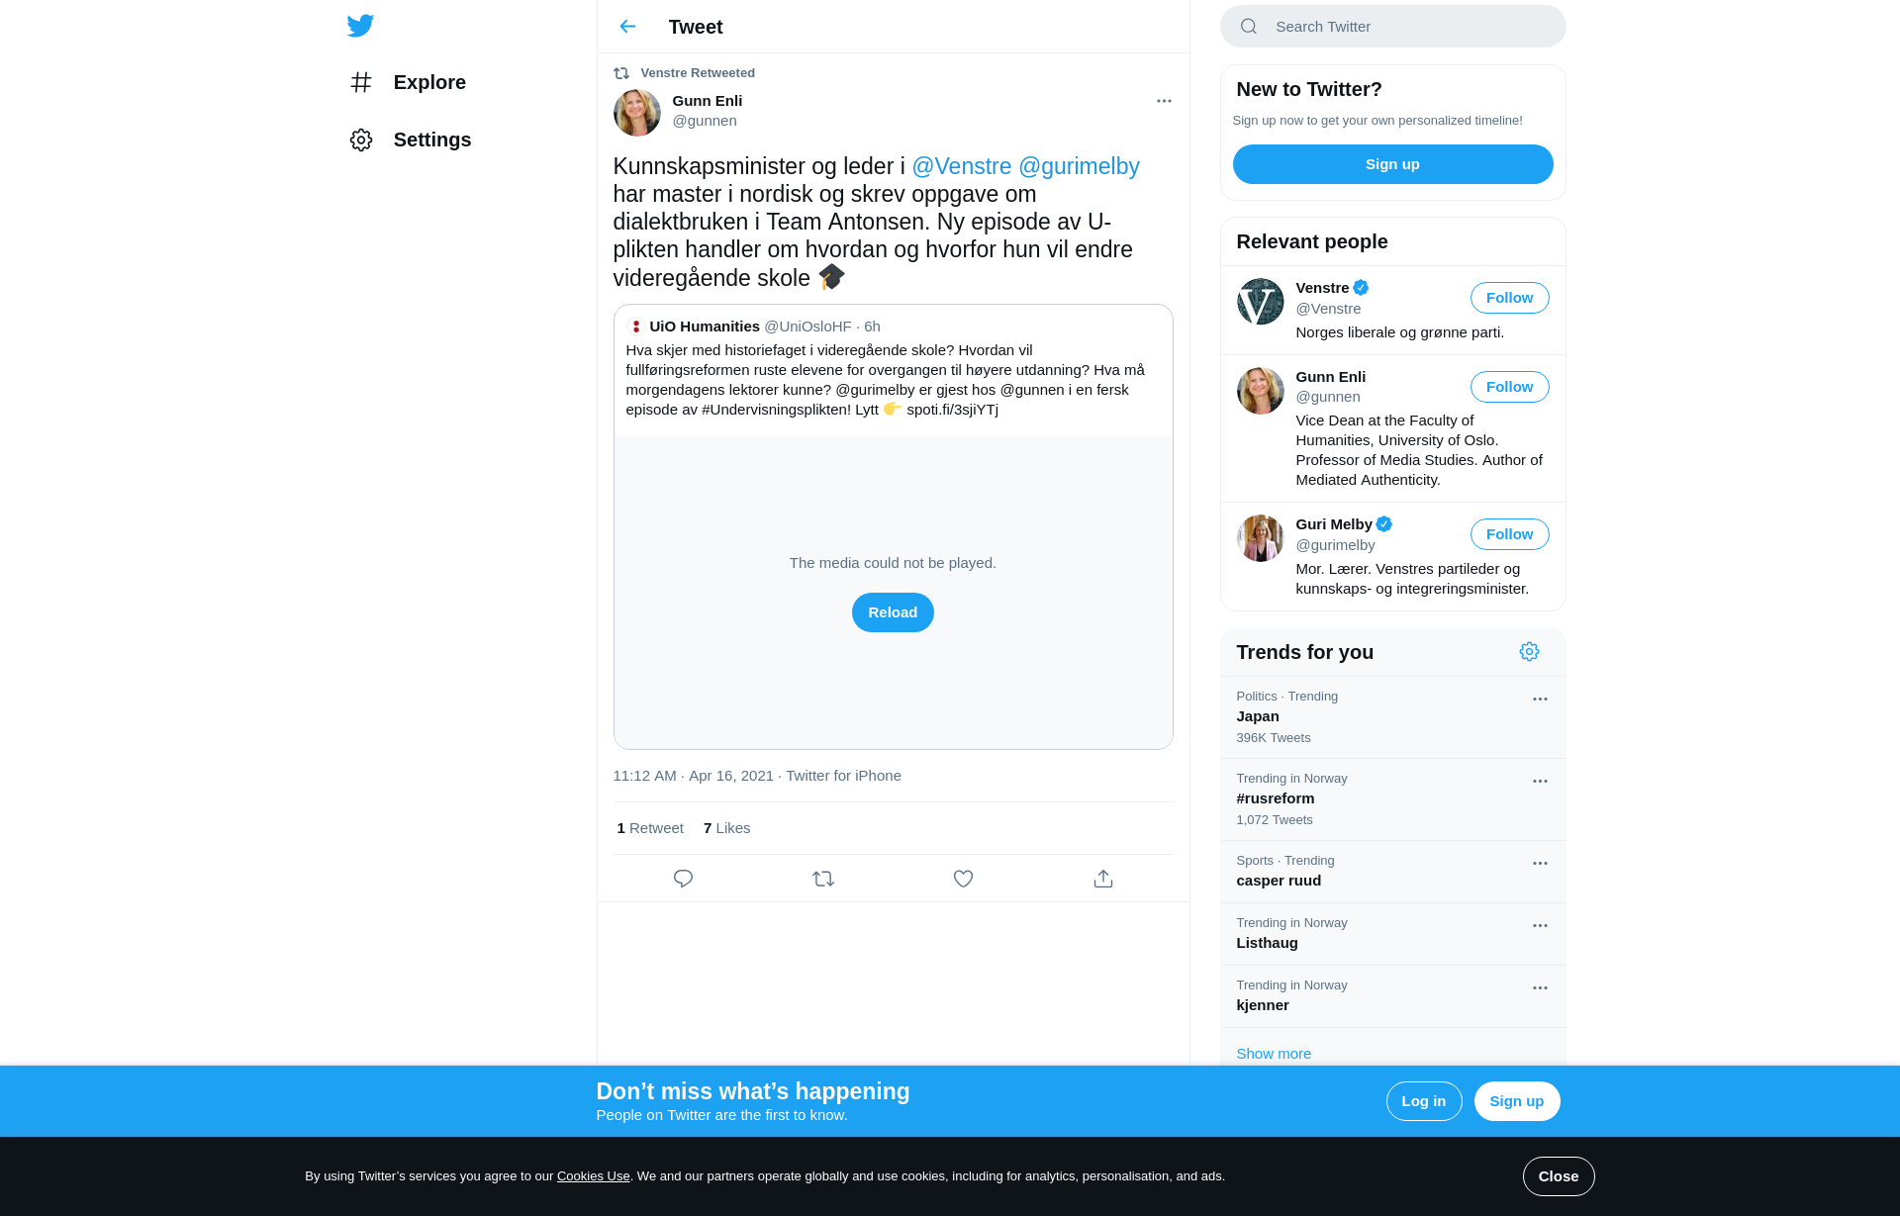Reload the unplayable media

pos(893,612)
